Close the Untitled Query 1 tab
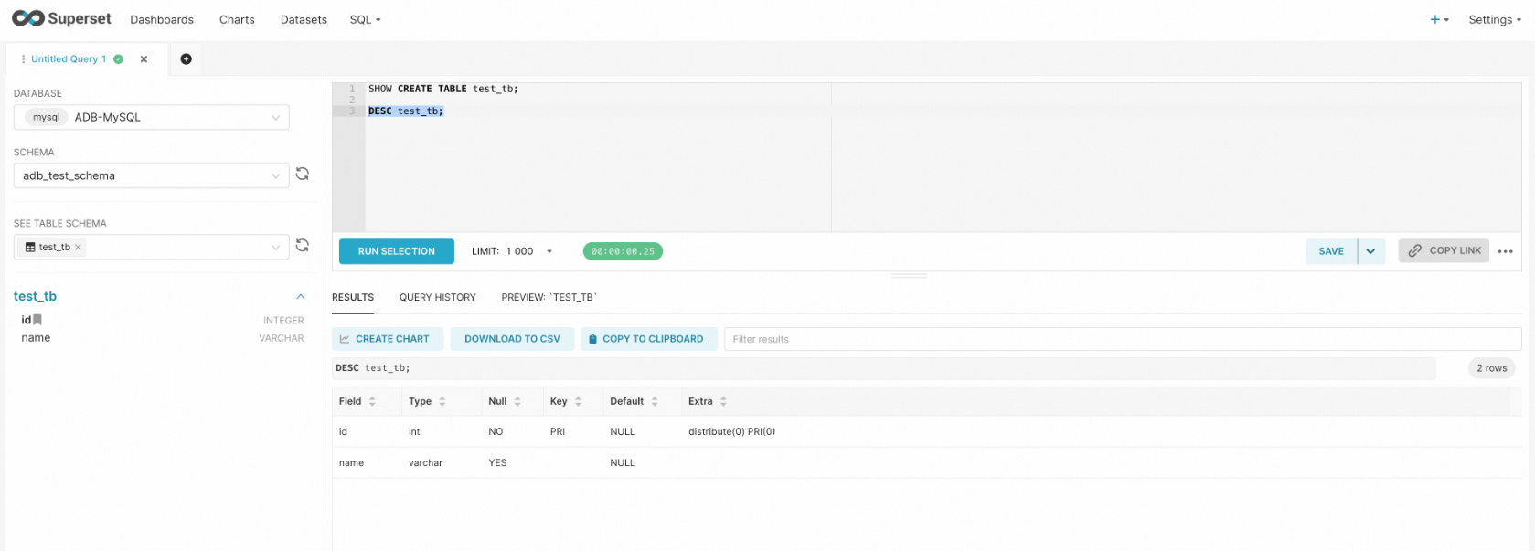Image resolution: width=1535 pixels, height=551 pixels. (144, 59)
